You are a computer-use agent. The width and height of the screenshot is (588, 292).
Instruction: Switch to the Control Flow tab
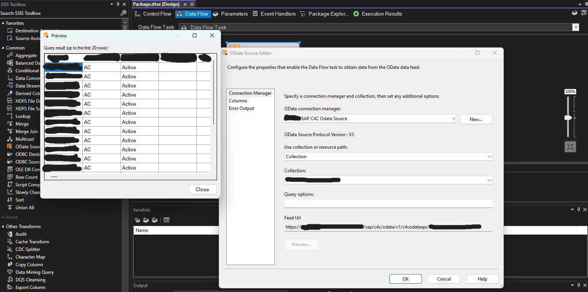(x=153, y=14)
